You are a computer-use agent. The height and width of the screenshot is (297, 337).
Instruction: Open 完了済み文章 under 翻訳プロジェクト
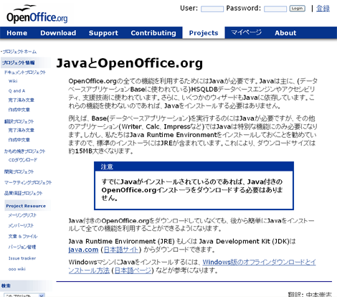[22, 130]
